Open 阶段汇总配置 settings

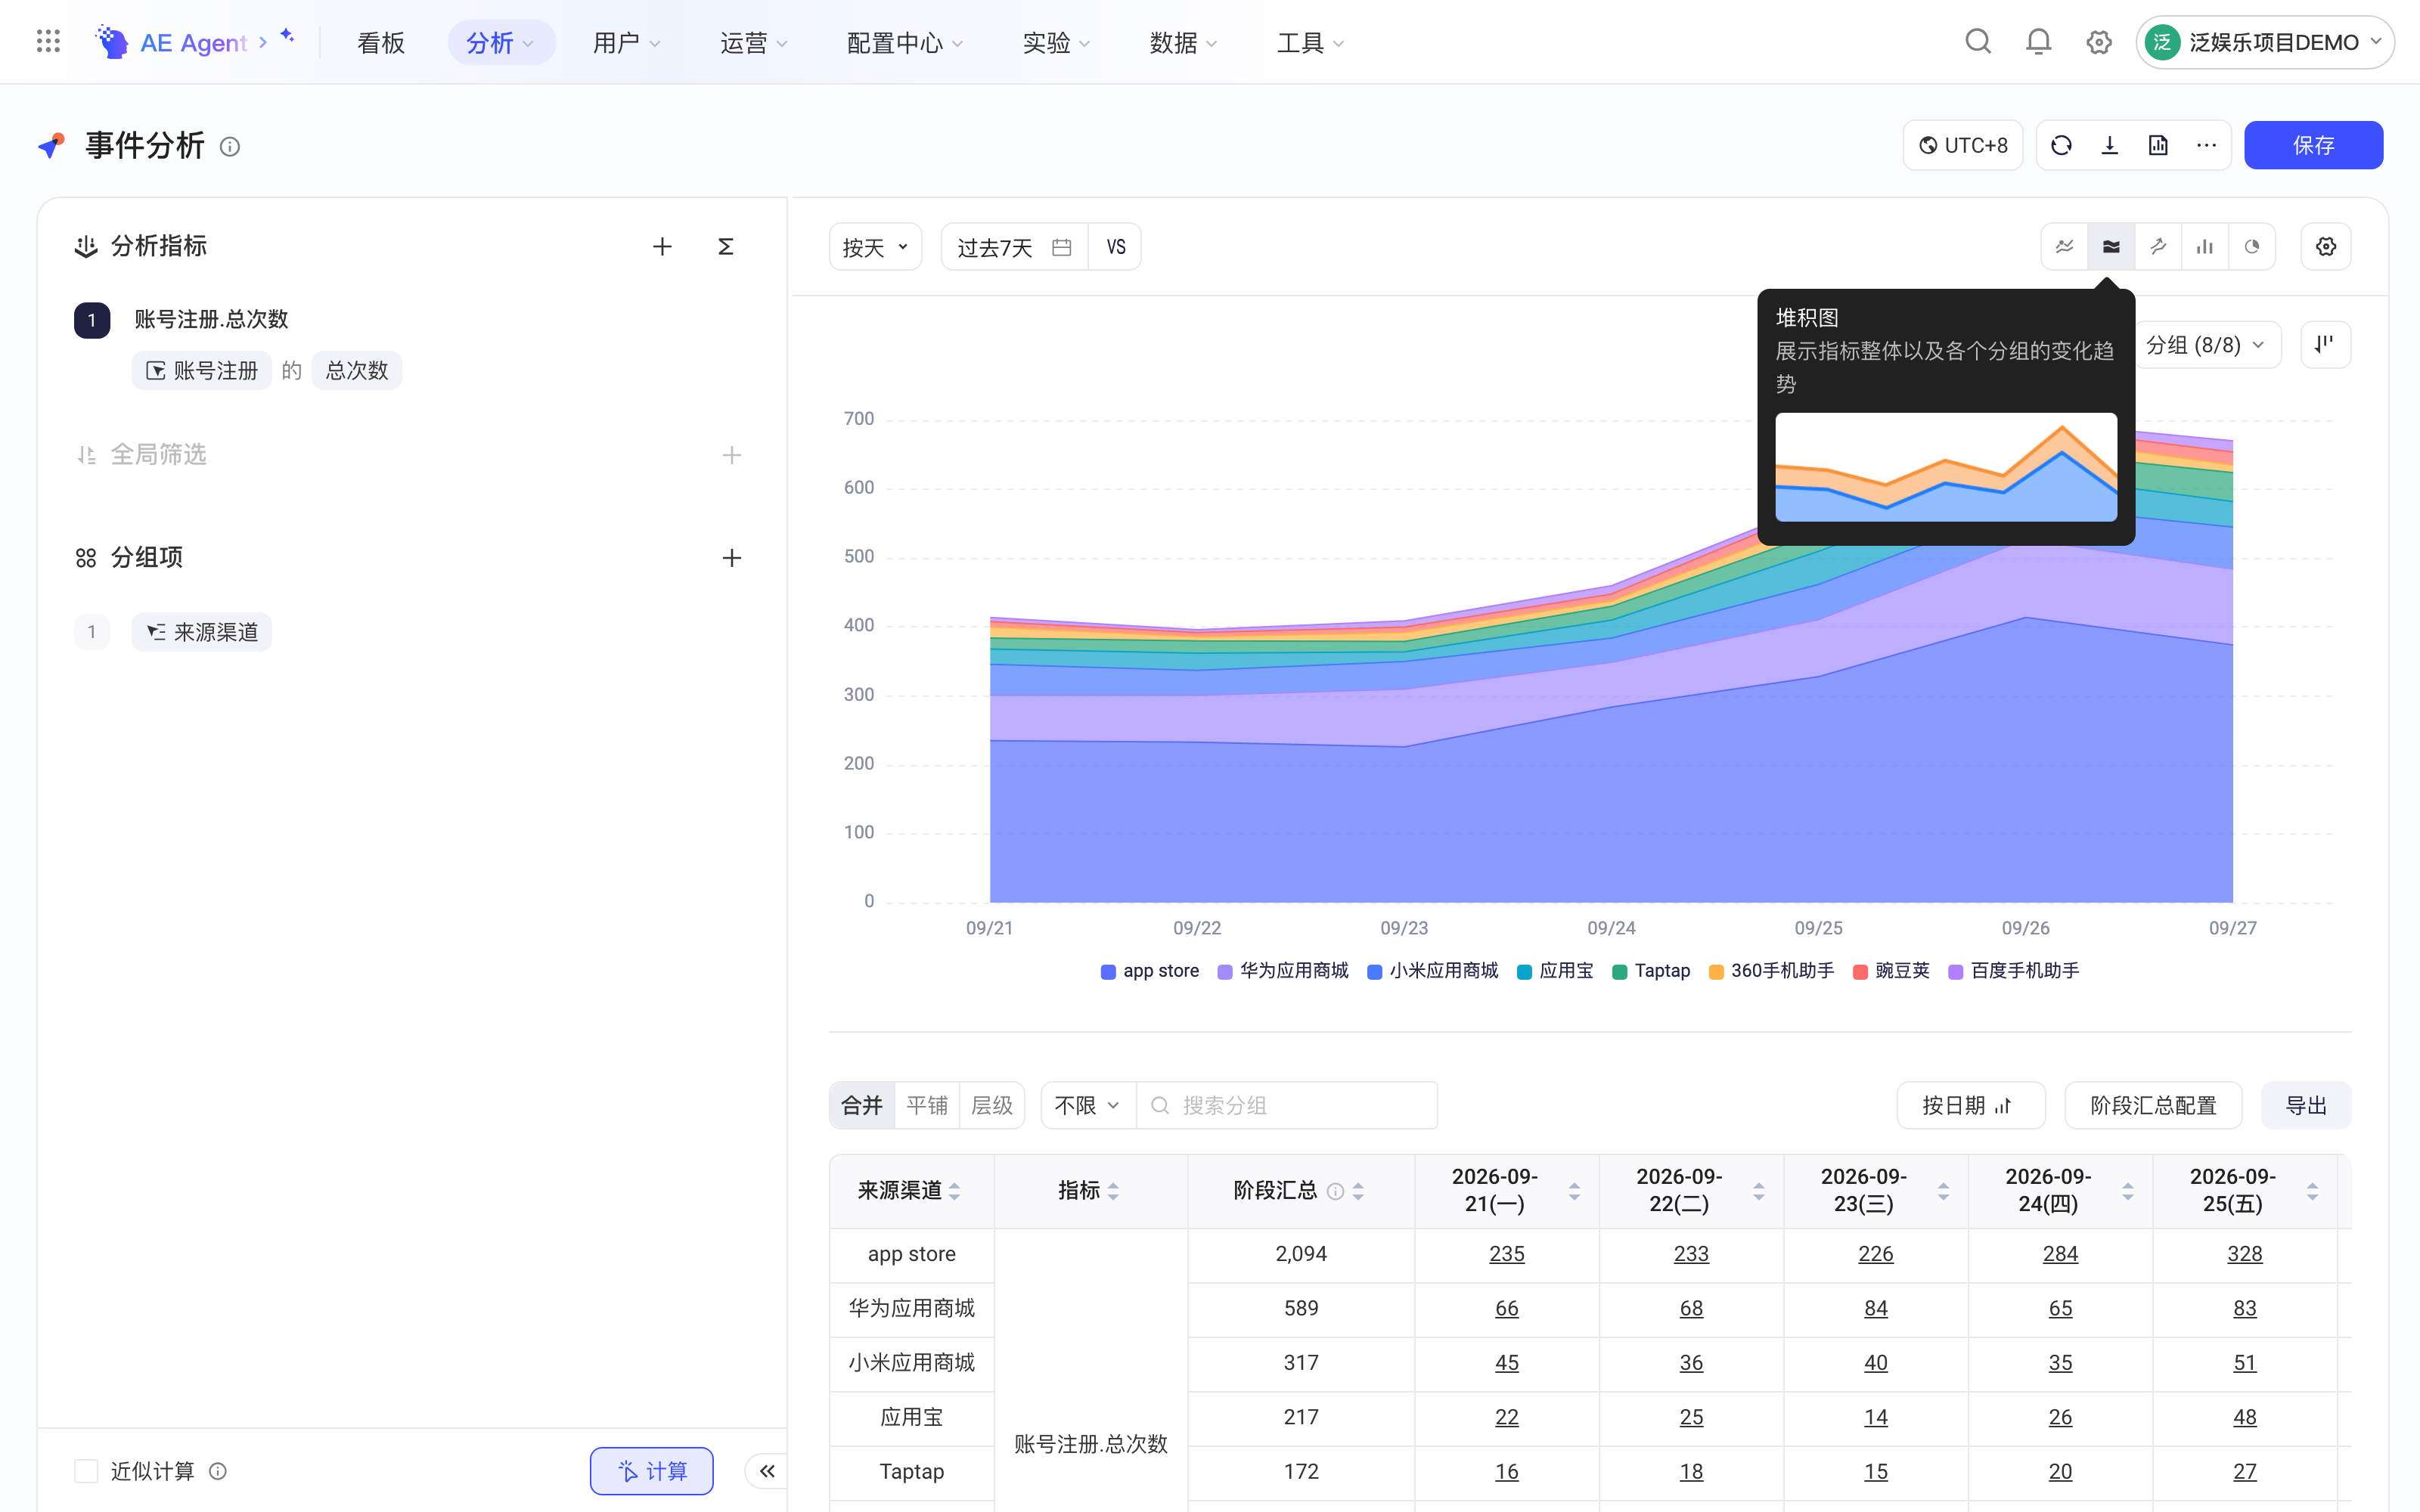pyautogui.click(x=2153, y=1105)
